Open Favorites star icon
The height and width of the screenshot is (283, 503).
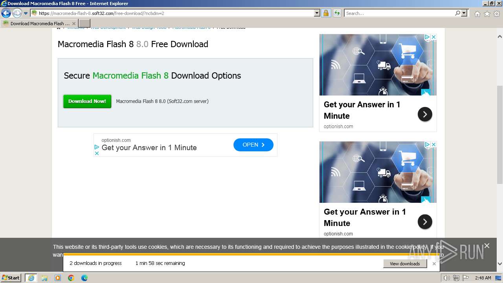point(487,14)
